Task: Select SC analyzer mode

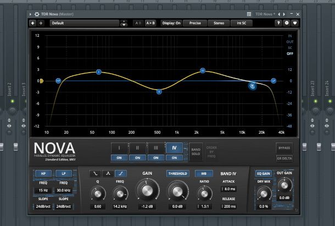Action: coord(290,47)
